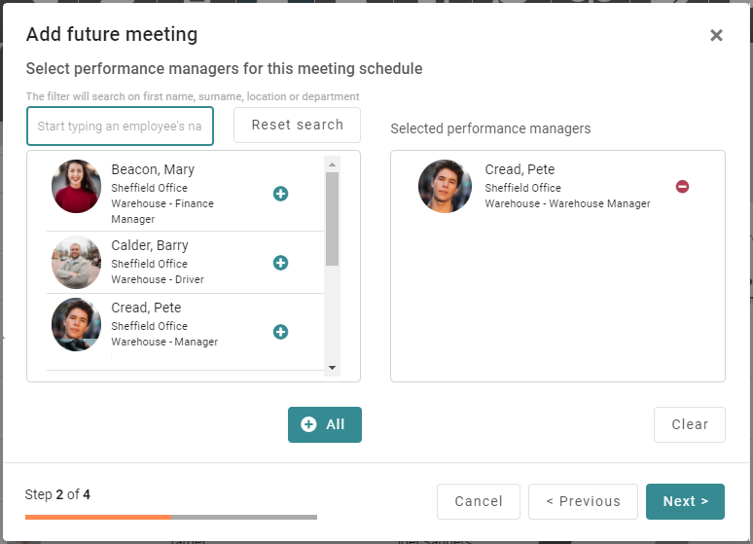Focus the employee name search field

[120, 127]
